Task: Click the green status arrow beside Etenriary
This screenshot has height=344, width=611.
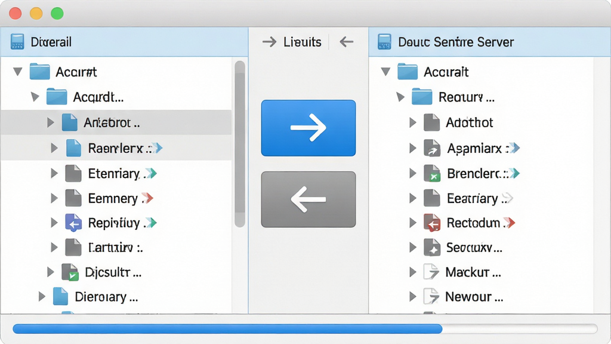Action: tap(151, 173)
